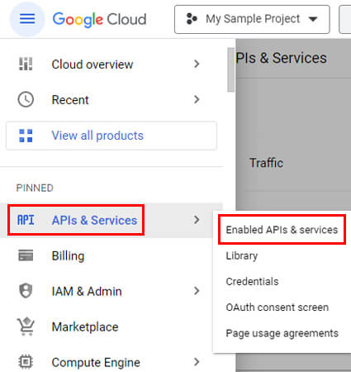This screenshot has width=351, height=372.
Task: Toggle the hamburger navigation menu
Action: [x=27, y=19]
